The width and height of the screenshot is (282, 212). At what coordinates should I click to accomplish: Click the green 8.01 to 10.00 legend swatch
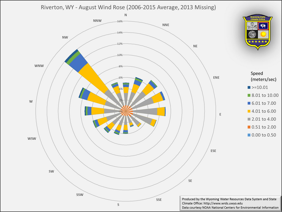coord(249,95)
